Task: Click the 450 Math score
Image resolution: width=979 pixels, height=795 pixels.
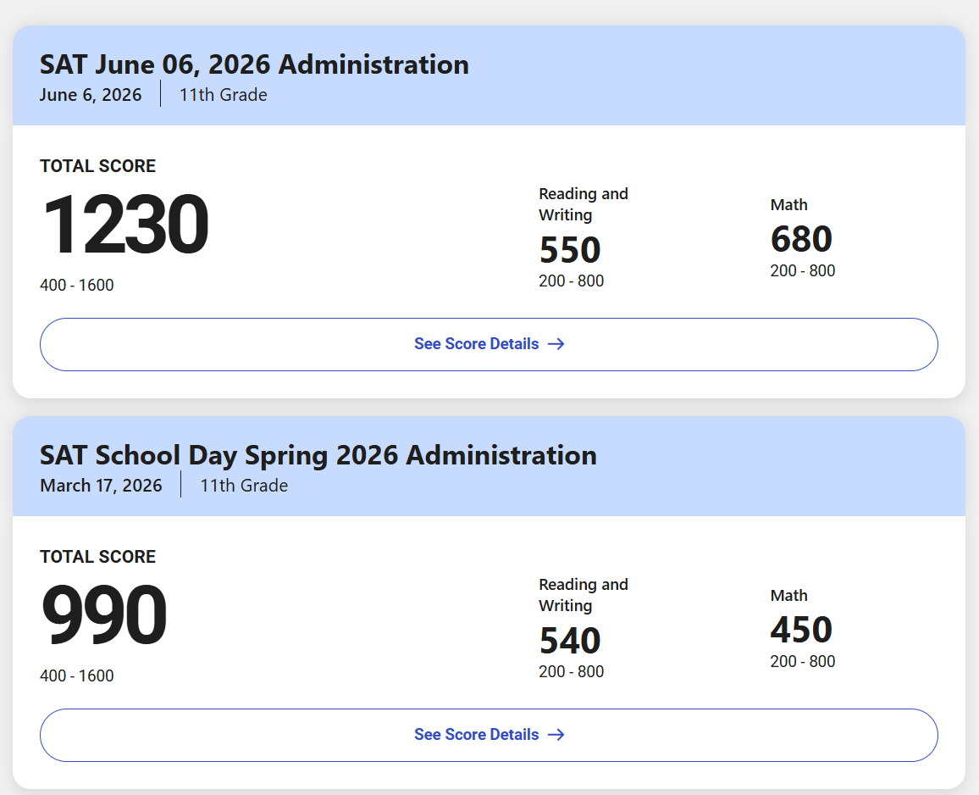Action: pyautogui.click(x=801, y=630)
